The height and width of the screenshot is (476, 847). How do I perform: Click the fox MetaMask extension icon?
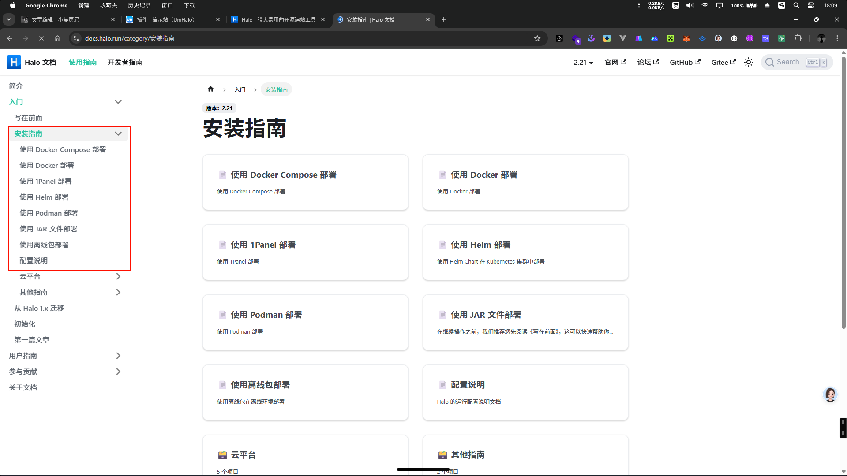coord(686,38)
